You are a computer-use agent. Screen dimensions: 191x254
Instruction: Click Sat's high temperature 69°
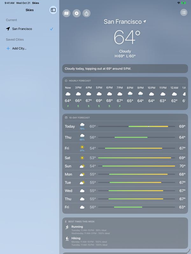(x=182, y=158)
